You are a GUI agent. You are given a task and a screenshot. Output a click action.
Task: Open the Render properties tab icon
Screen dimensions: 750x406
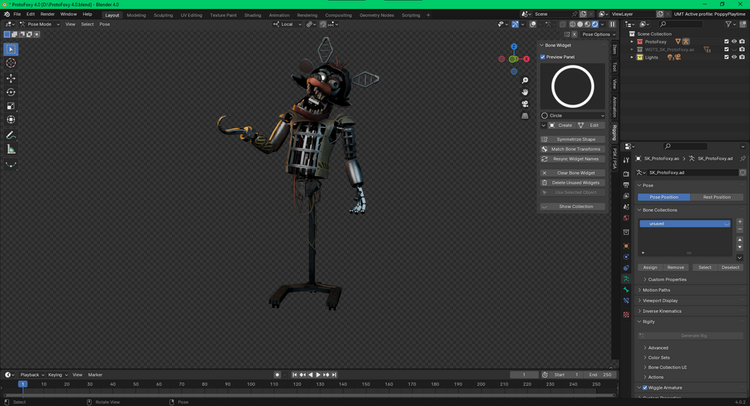(x=626, y=174)
